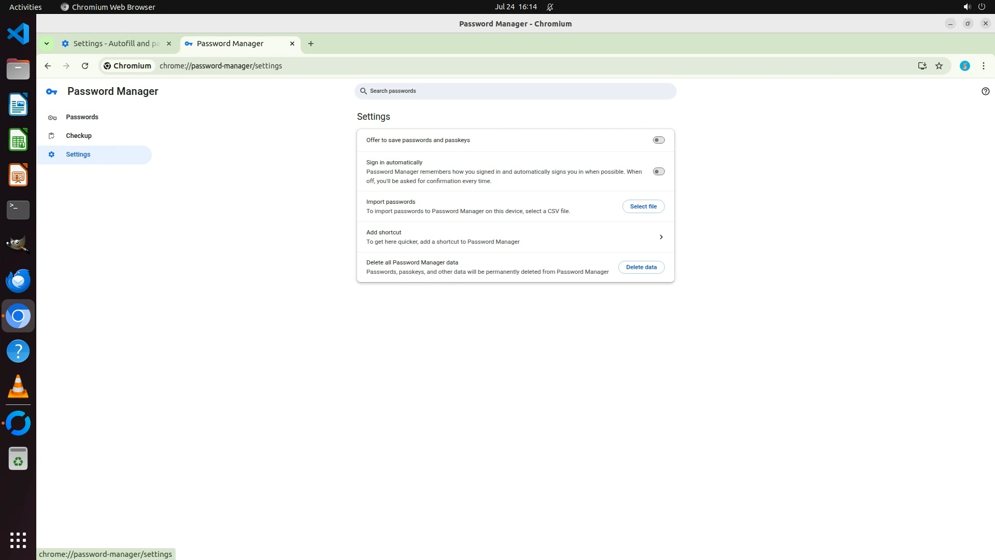Launch VLC from the Ubuntu dock
This screenshot has height=560, width=995.
(x=18, y=387)
